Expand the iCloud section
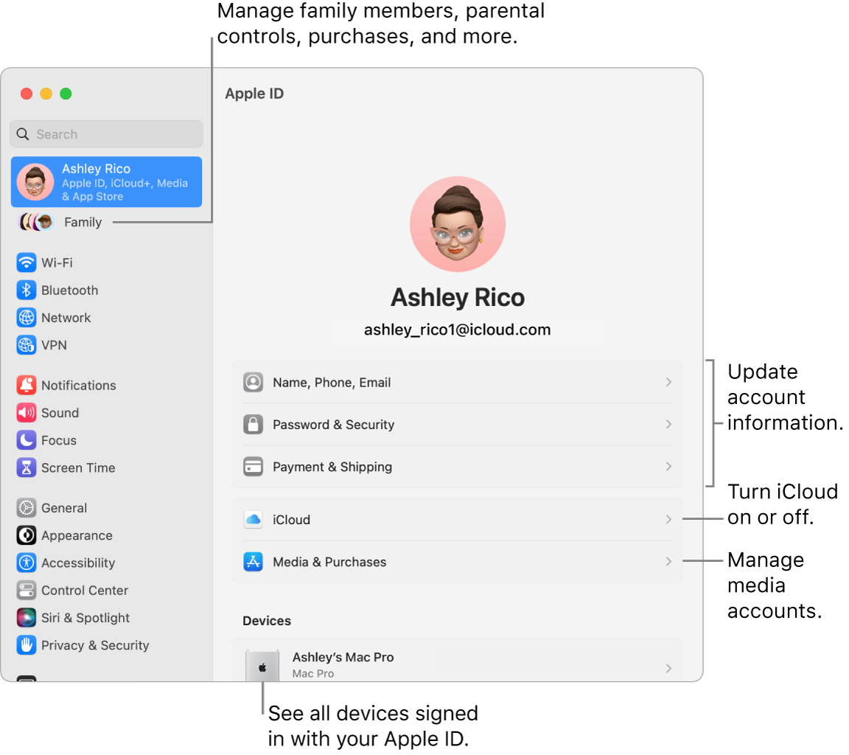 point(457,519)
